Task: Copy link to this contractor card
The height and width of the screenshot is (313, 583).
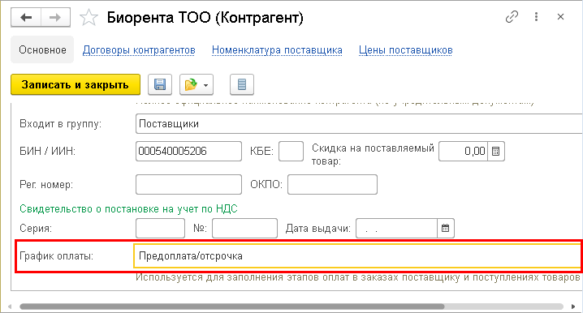Action: [x=512, y=17]
